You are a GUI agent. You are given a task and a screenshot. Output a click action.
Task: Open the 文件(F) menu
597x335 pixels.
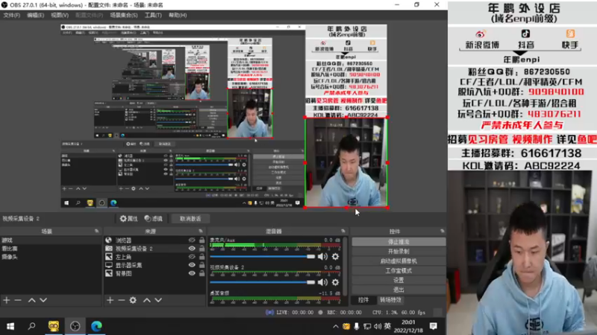click(x=11, y=15)
